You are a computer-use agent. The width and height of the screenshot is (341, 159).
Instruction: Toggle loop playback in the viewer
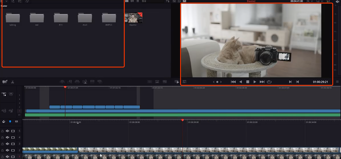click(x=269, y=82)
